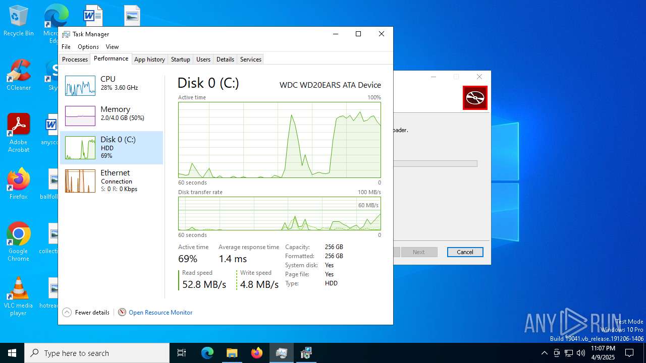This screenshot has height=363, width=646.
Task: Launch Firefox from the taskbar
Action: click(257, 353)
